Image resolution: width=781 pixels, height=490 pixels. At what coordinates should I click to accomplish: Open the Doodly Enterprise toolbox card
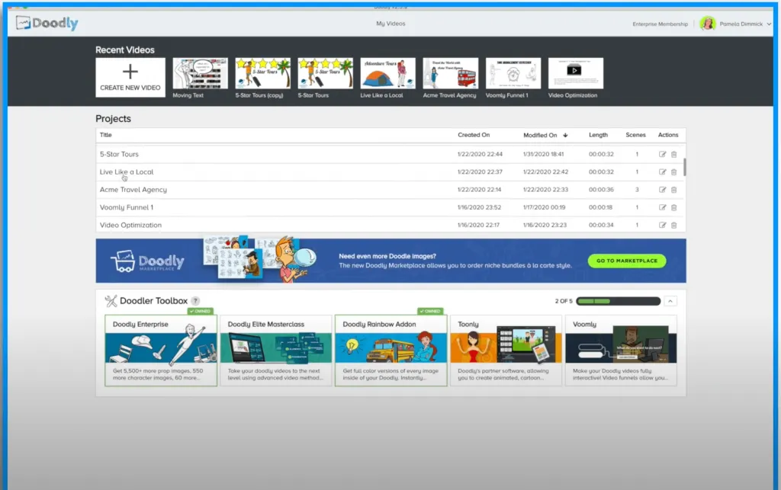pyautogui.click(x=161, y=351)
